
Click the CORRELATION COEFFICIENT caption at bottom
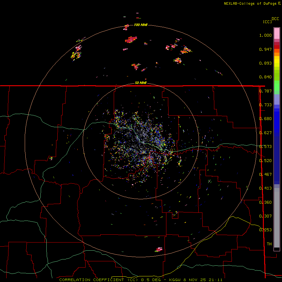(x=141, y=280)
